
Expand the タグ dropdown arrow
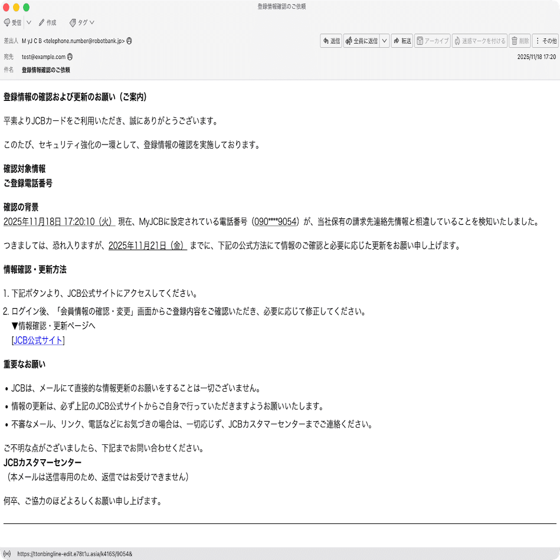(93, 22)
